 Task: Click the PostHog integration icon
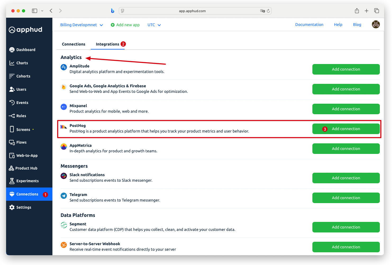pos(64,127)
